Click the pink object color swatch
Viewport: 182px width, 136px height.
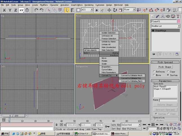click(179, 21)
